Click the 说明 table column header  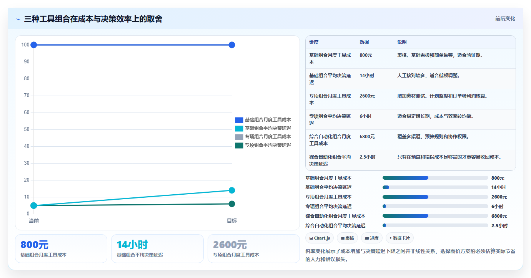tap(402, 42)
